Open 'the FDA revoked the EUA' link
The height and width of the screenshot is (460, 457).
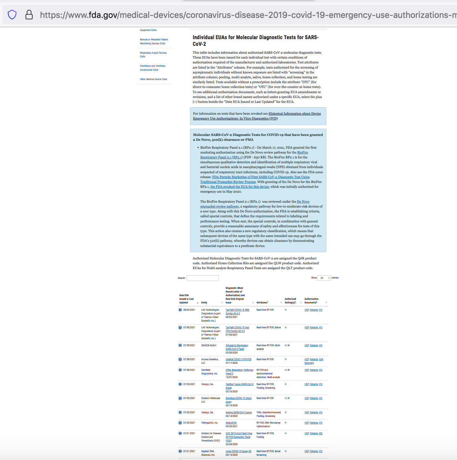click(239, 187)
